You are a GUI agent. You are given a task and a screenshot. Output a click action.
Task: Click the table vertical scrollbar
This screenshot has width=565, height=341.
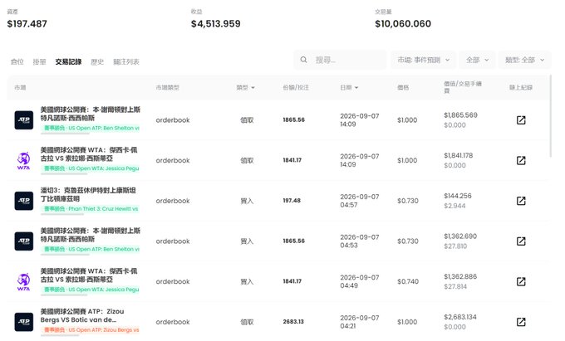point(551,116)
